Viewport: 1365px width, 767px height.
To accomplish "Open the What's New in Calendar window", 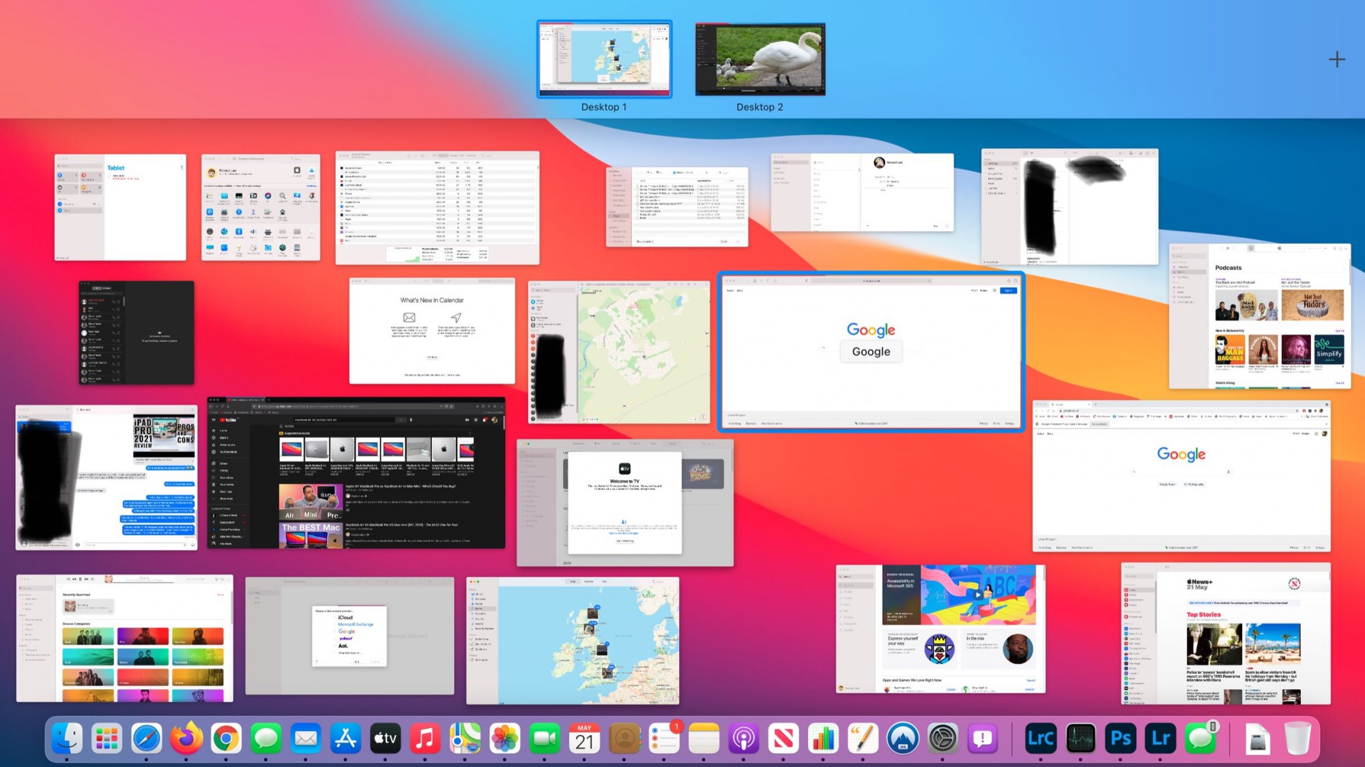I will click(x=432, y=331).
